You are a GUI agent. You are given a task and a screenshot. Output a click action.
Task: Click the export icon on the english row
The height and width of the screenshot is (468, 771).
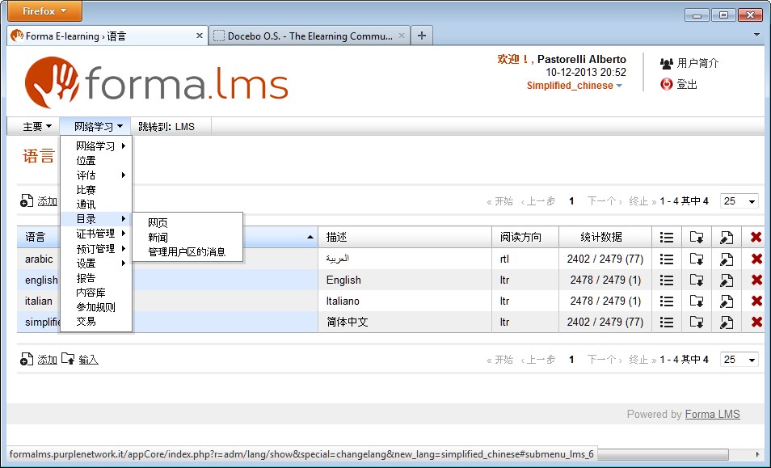tap(697, 280)
